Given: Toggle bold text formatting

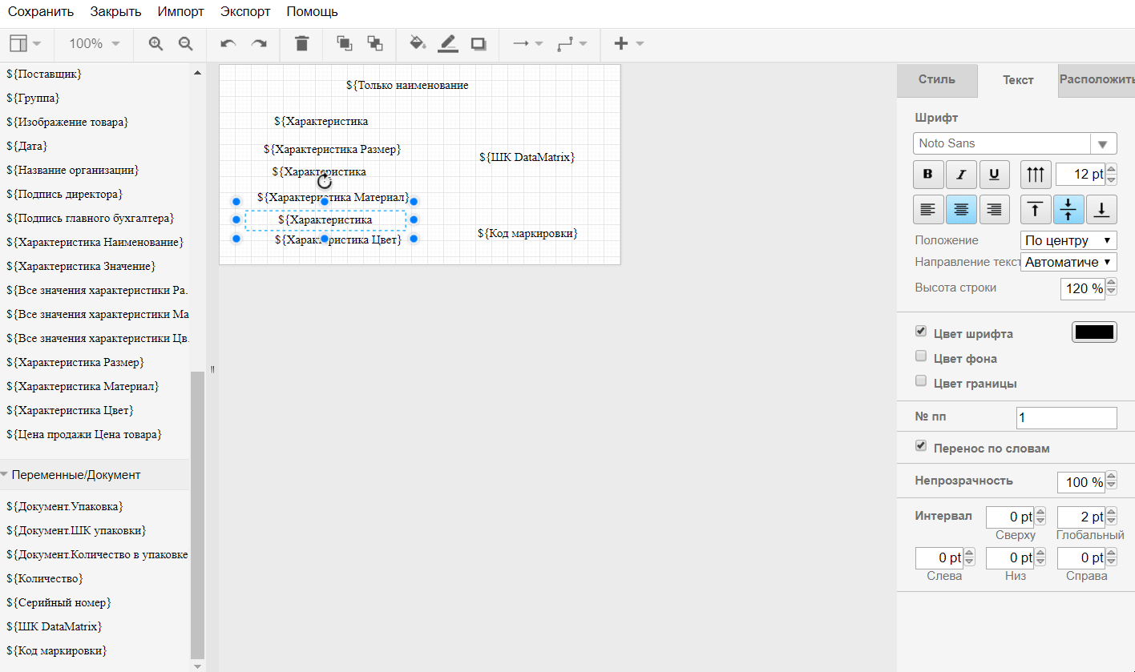Looking at the screenshot, I should pos(928,174).
